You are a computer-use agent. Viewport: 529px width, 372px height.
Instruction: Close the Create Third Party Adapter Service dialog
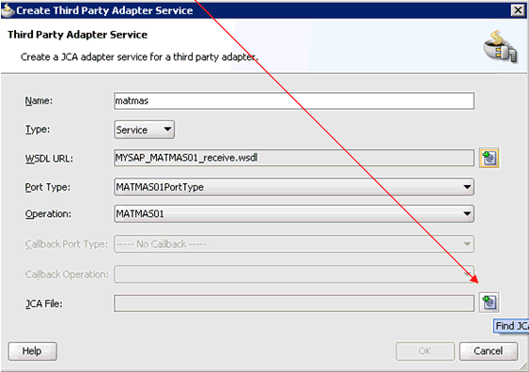(518, 10)
